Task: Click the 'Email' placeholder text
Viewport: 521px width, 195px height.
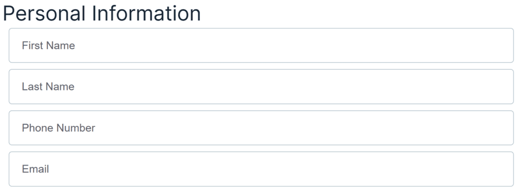Action: [x=36, y=169]
